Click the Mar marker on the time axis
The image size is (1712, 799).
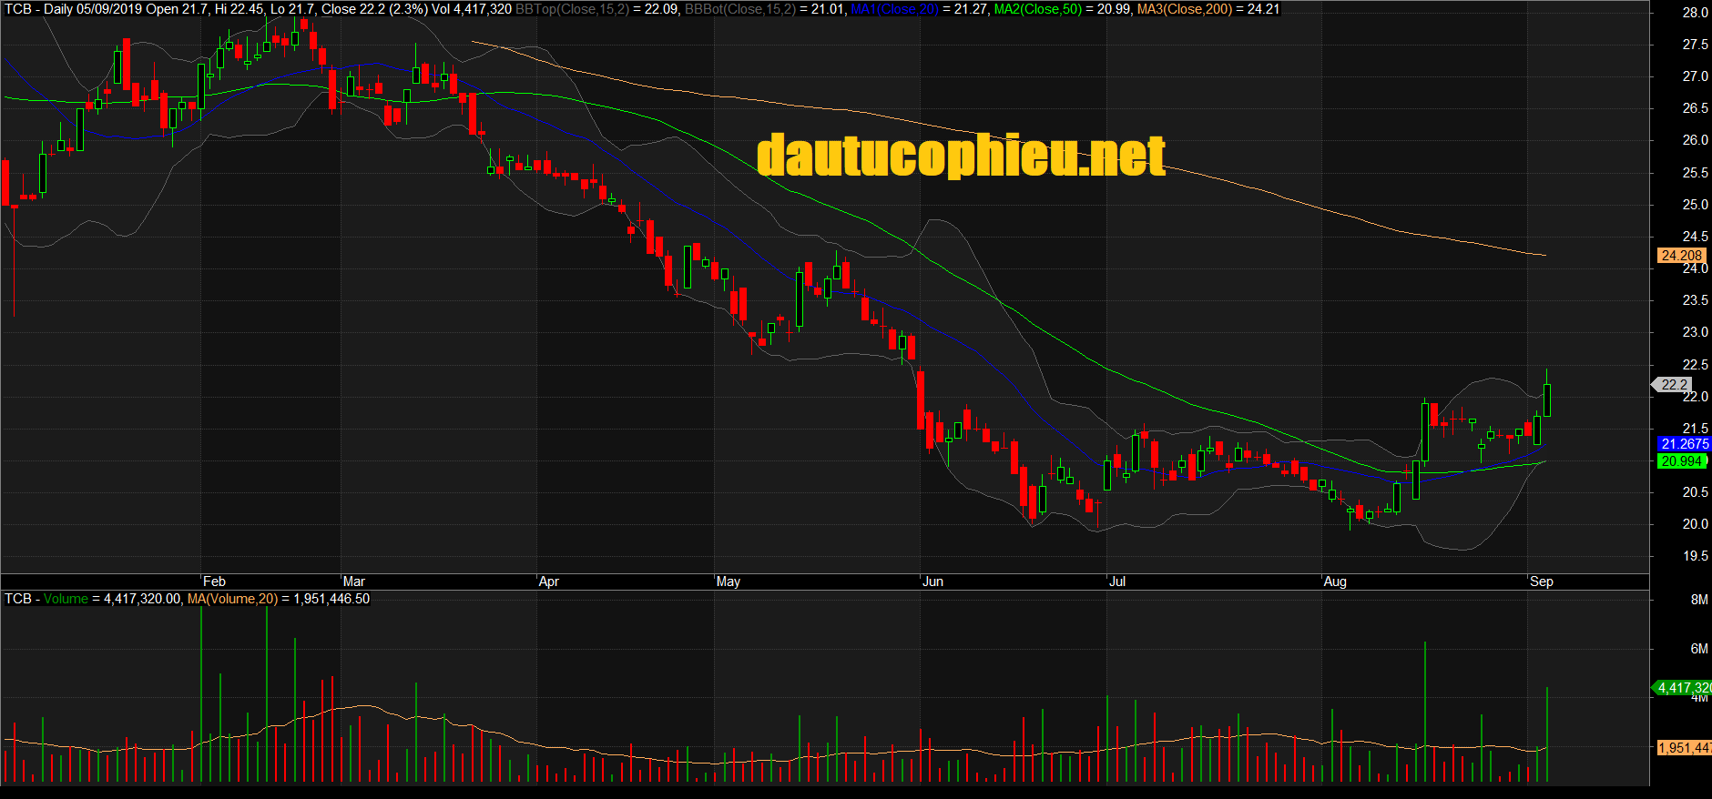pyautogui.click(x=353, y=582)
